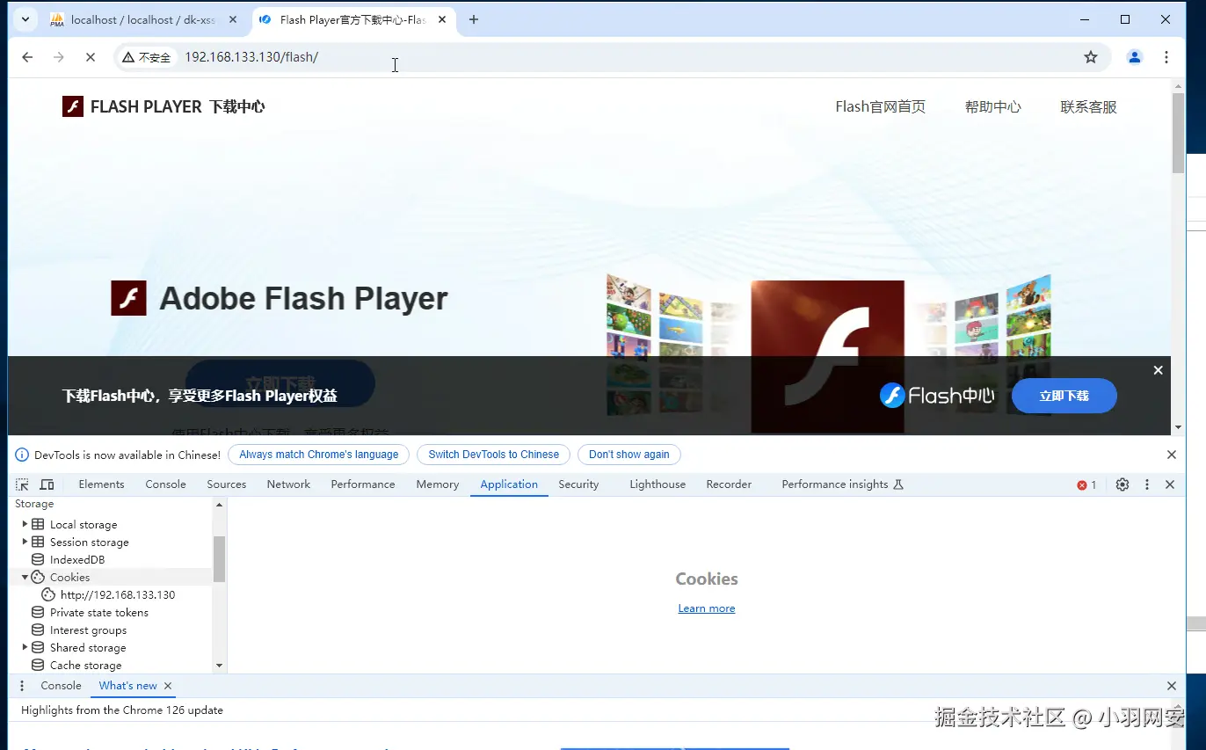Image resolution: width=1206 pixels, height=750 pixels.
Task: Click the page vertical scrollbar thumb
Action: (x=1178, y=133)
